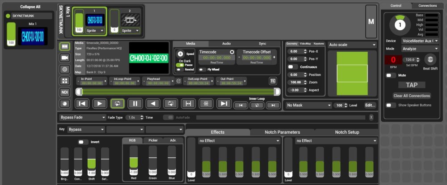Open the Auto scale dropdown
Viewport: 447px width, 185px height.
click(x=352, y=45)
